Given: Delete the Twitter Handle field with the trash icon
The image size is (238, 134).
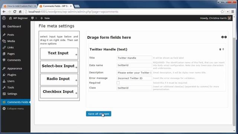Looking at the screenshot, I should pos(220,49).
